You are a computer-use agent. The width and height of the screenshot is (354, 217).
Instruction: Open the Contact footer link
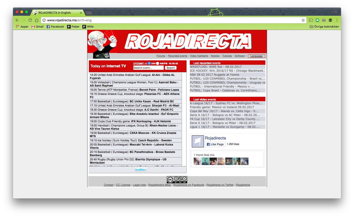(x=109, y=185)
